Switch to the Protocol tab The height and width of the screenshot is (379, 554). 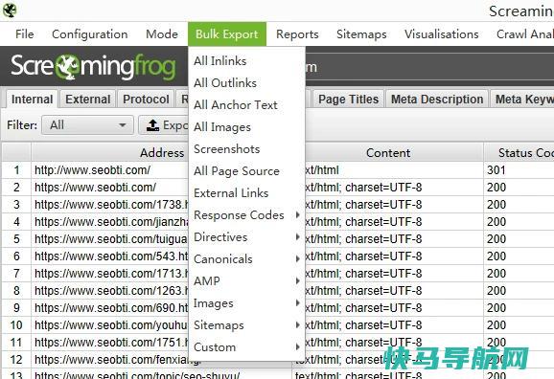point(146,100)
